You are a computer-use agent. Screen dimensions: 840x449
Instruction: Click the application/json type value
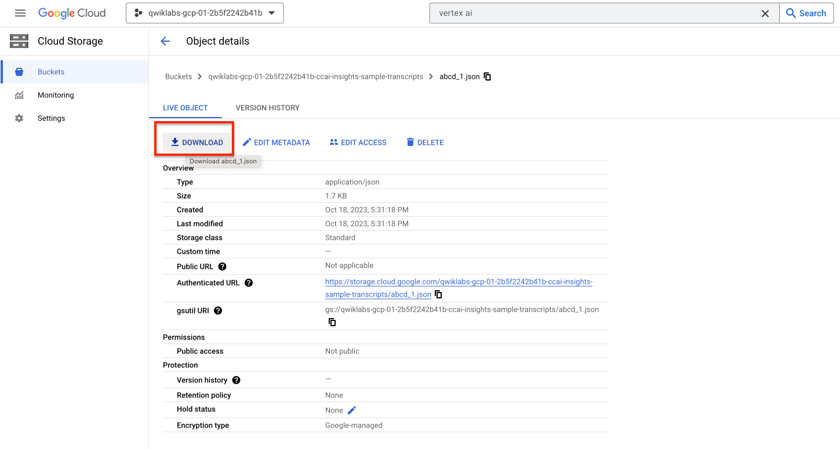(352, 182)
